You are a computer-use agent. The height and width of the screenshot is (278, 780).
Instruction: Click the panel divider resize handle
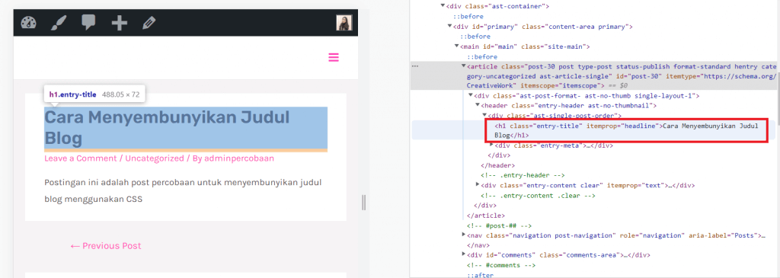(x=363, y=203)
